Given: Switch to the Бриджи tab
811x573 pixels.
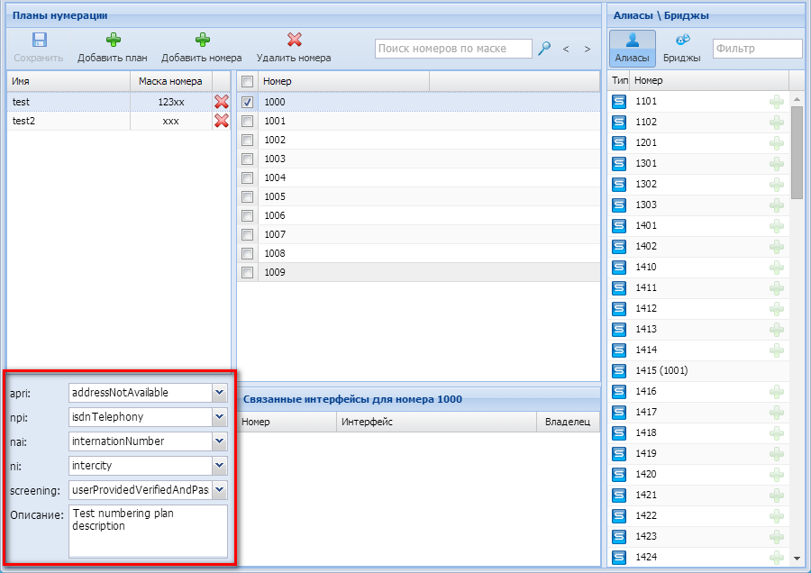Looking at the screenshot, I should pyautogui.click(x=682, y=48).
